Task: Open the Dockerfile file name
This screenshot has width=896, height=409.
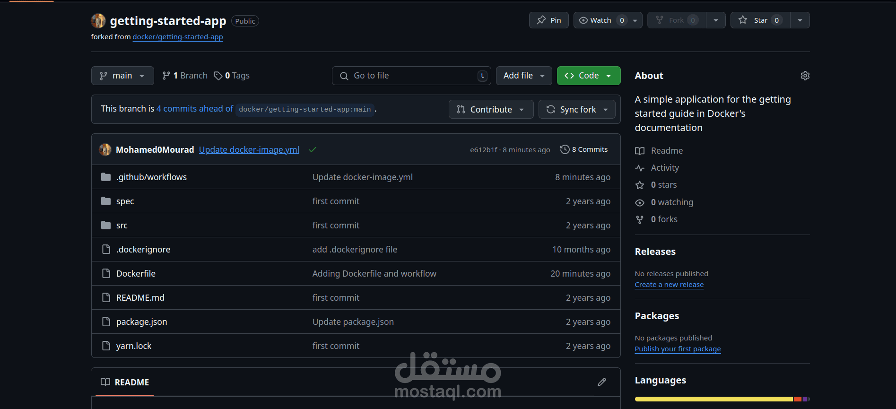Action: click(136, 273)
